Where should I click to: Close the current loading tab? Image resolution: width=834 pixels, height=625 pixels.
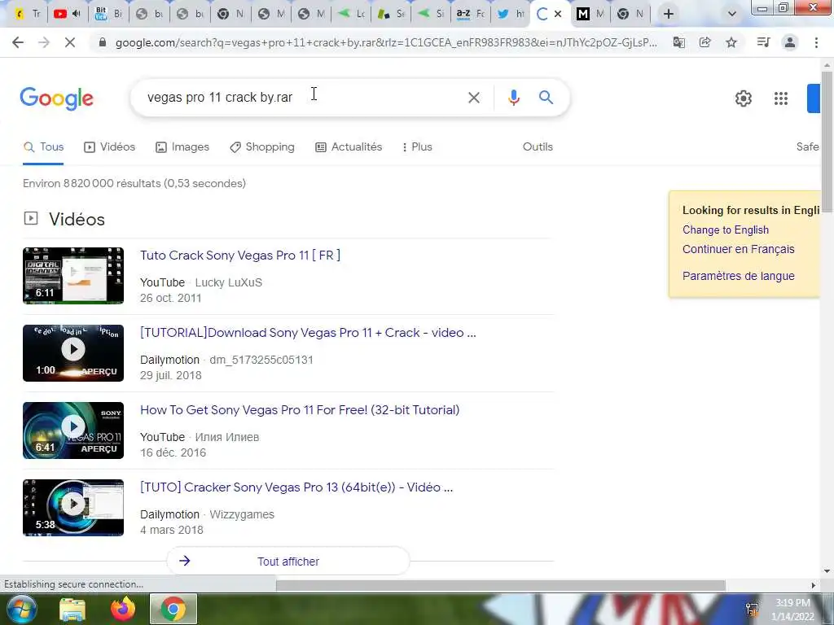[x=558, y=14]
